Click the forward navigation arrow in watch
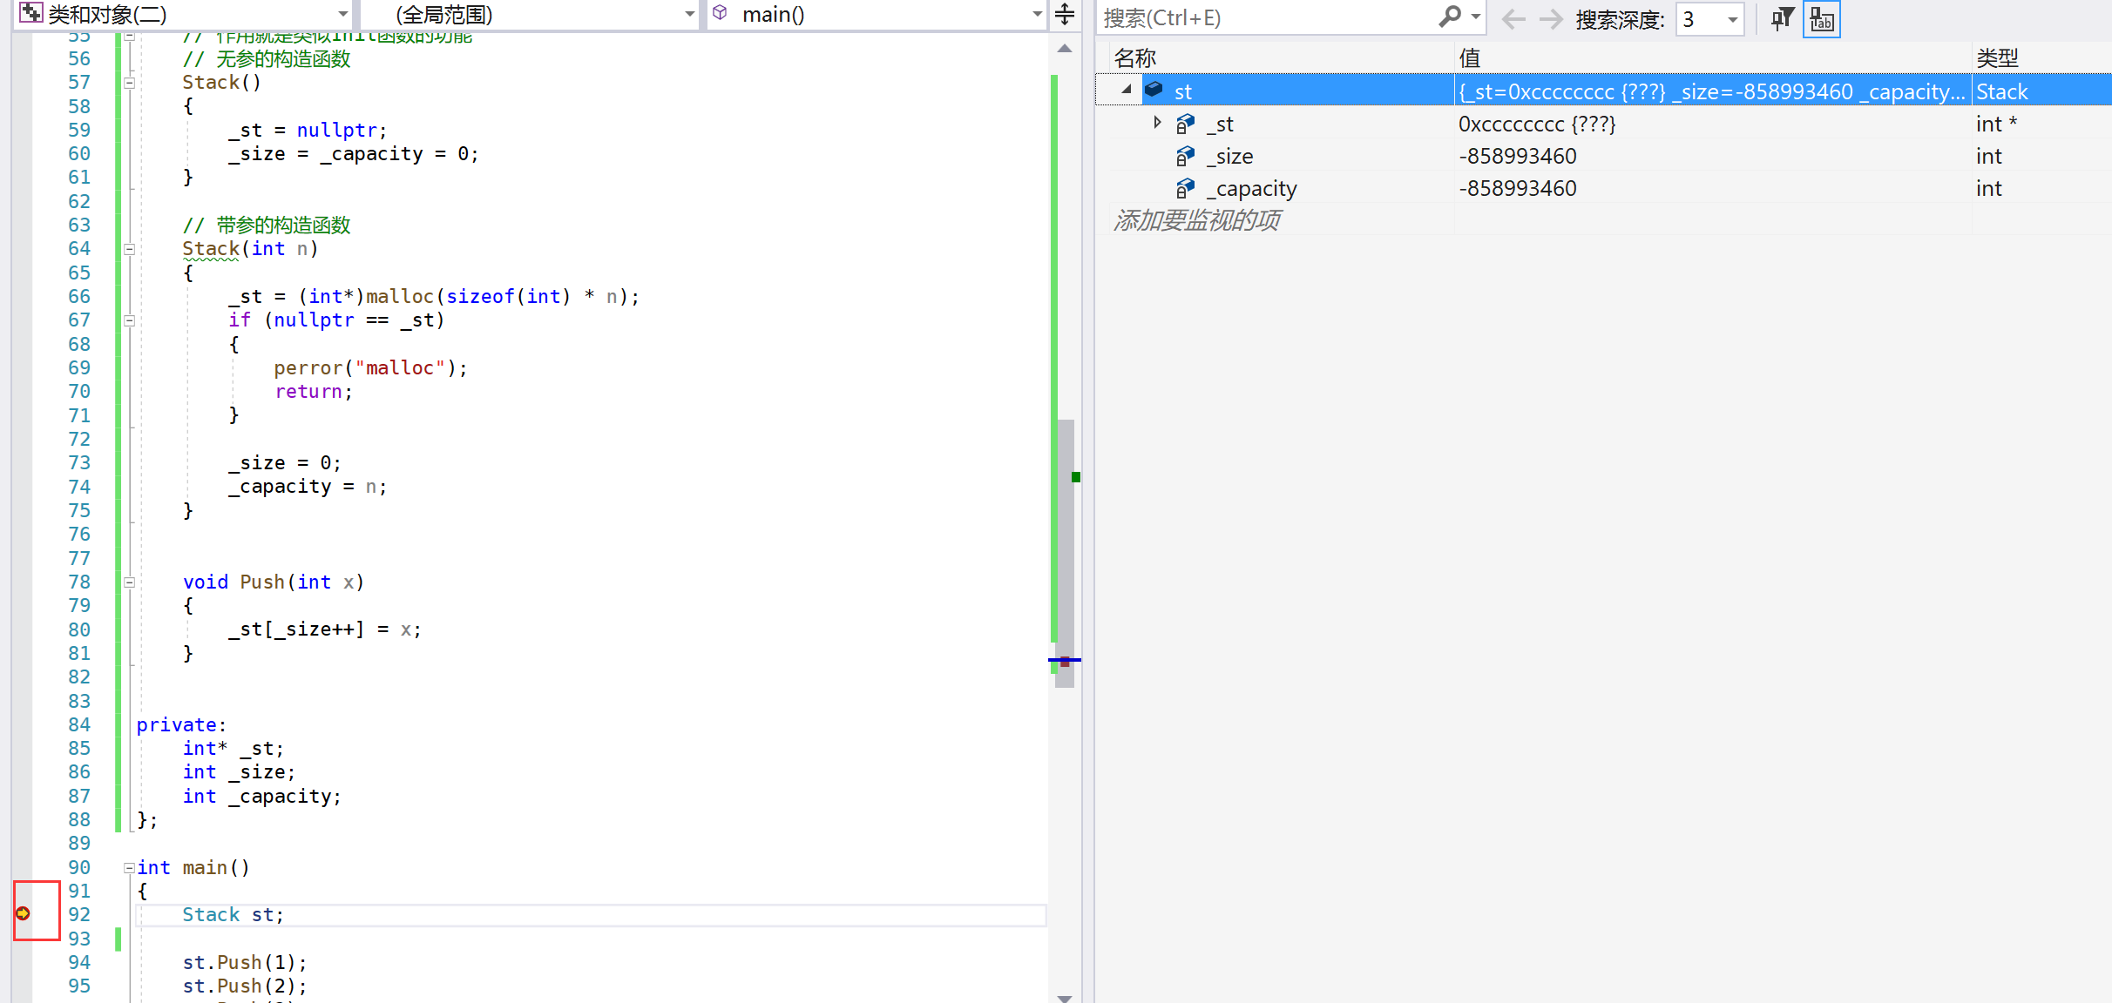The width and height of the screenshot is (2112, 1003). pos(1551,19)
